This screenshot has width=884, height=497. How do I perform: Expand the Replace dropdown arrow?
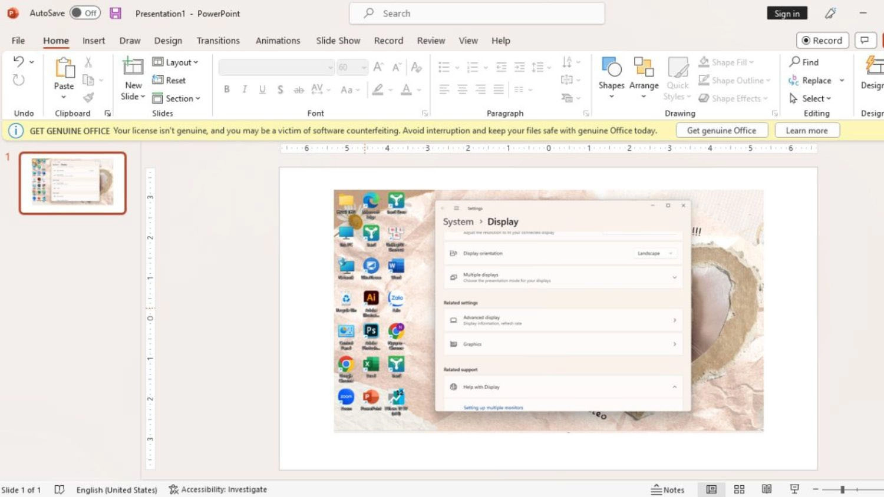point(842,80)
